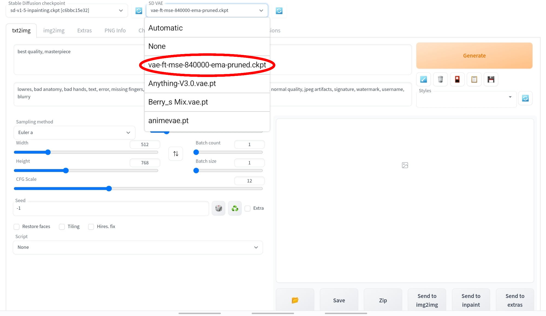This screenshot has height=316, width=546.
Task: Enable the Hires. fix checkbox
Action: [x=91, y=227]
